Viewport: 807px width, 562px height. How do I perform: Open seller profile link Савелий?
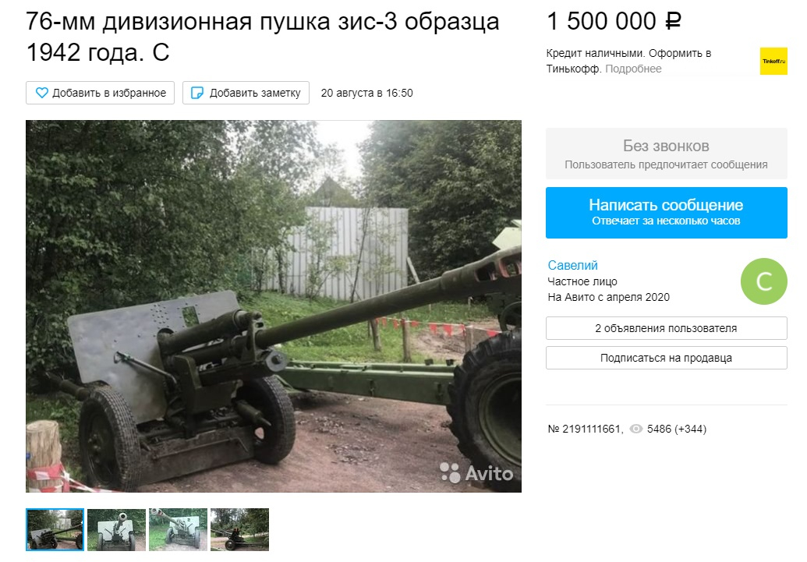(573, 266)
